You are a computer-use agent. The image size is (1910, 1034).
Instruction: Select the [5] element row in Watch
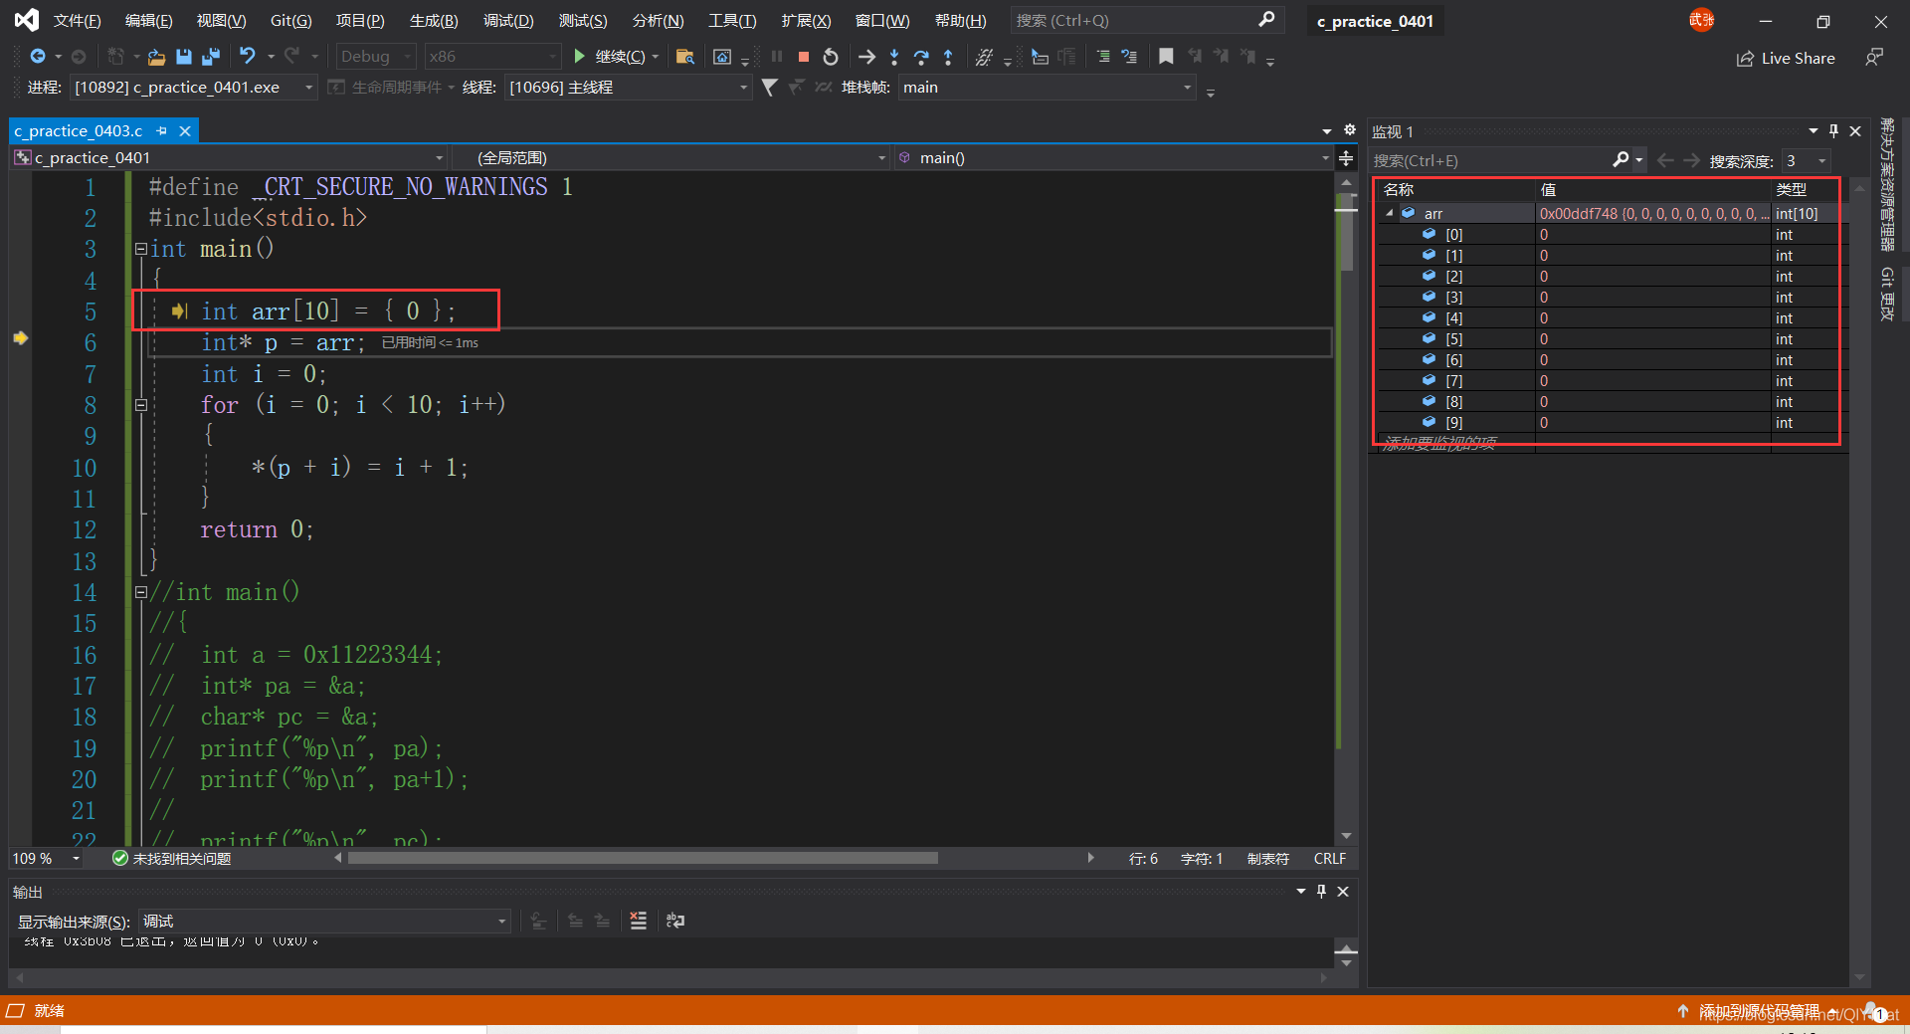pos(1610,339)
